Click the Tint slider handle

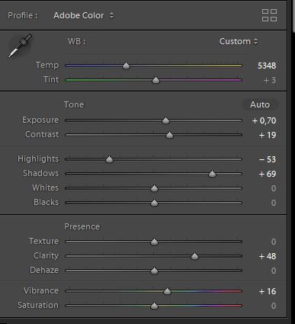click(156, 80)
